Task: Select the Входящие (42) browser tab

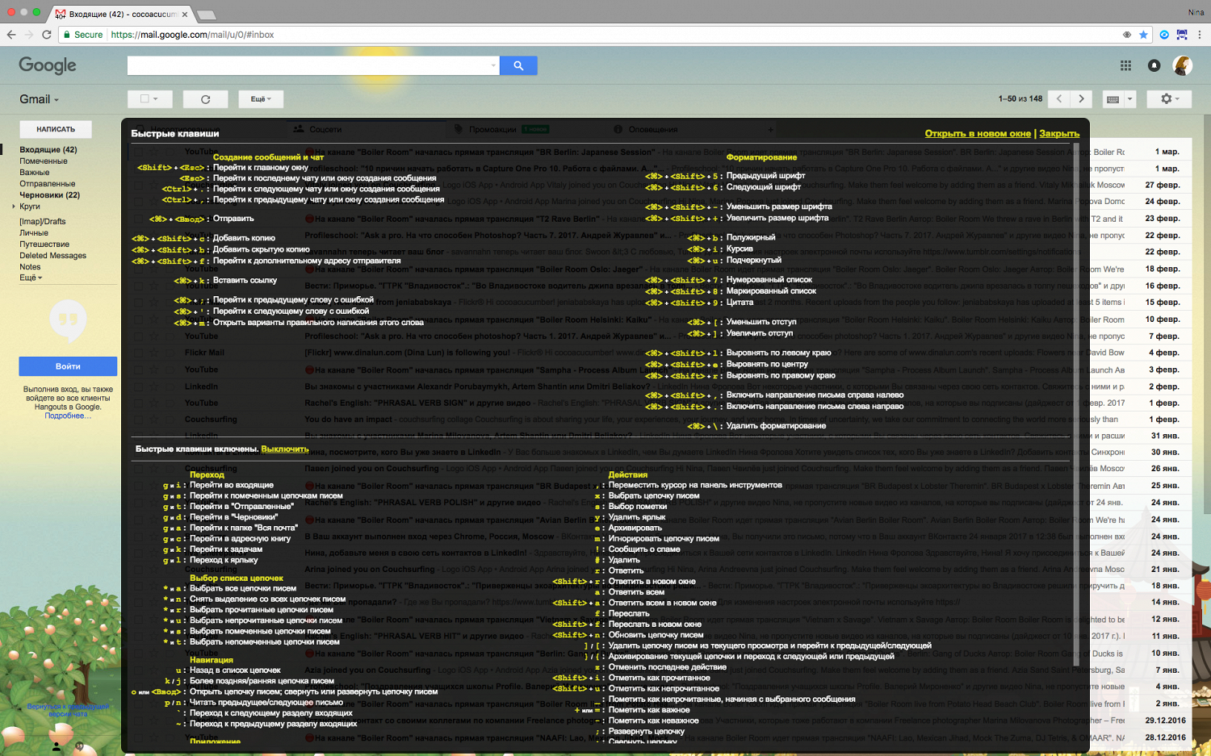Action: point(121,14)
